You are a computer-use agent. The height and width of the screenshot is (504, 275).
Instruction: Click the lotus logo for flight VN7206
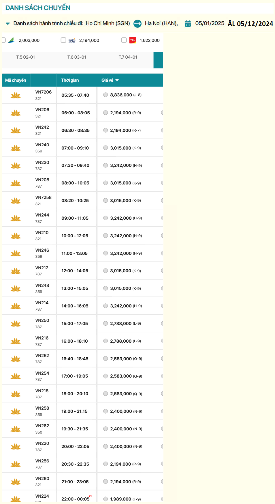16,95
